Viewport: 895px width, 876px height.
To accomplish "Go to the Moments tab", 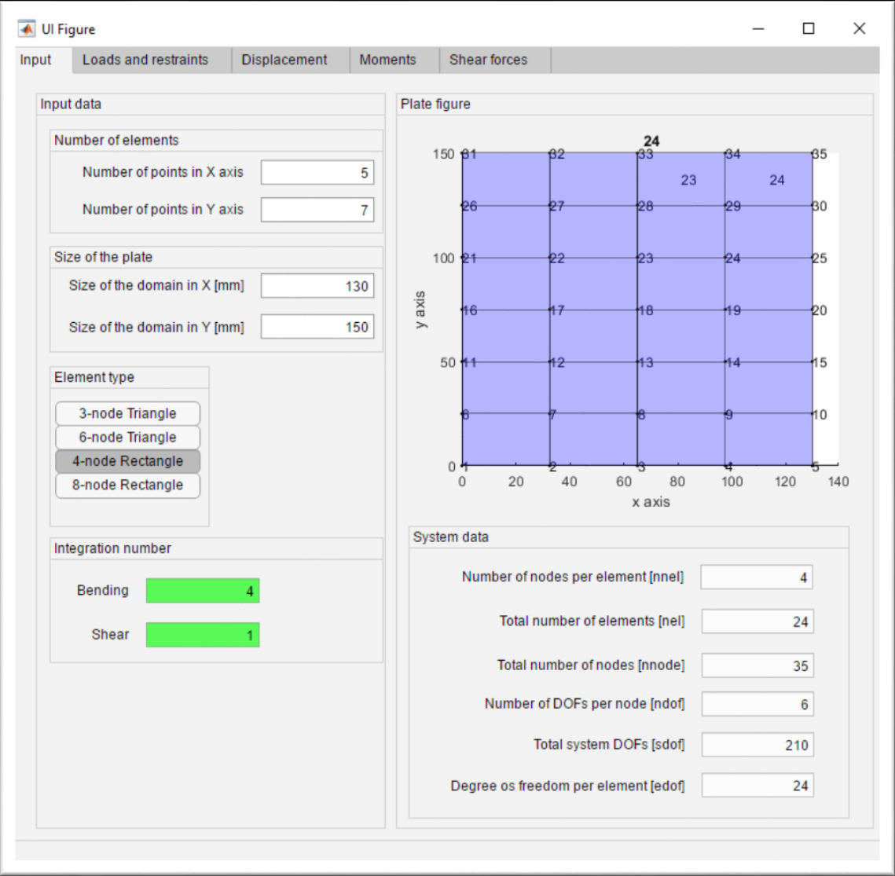I will (x=387, y=60).
